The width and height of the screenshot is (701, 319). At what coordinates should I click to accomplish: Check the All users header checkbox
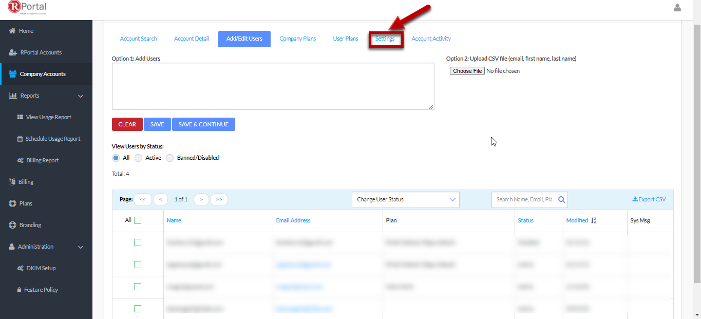138,220
